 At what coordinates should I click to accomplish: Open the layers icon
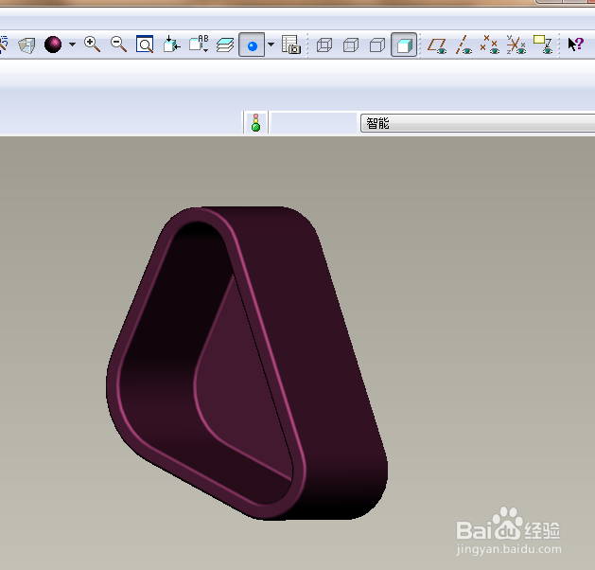point(225,45)
